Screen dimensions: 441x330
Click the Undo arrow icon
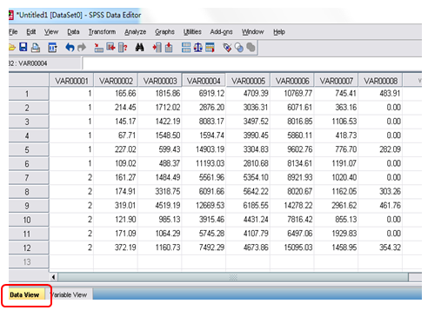[70, 47]
